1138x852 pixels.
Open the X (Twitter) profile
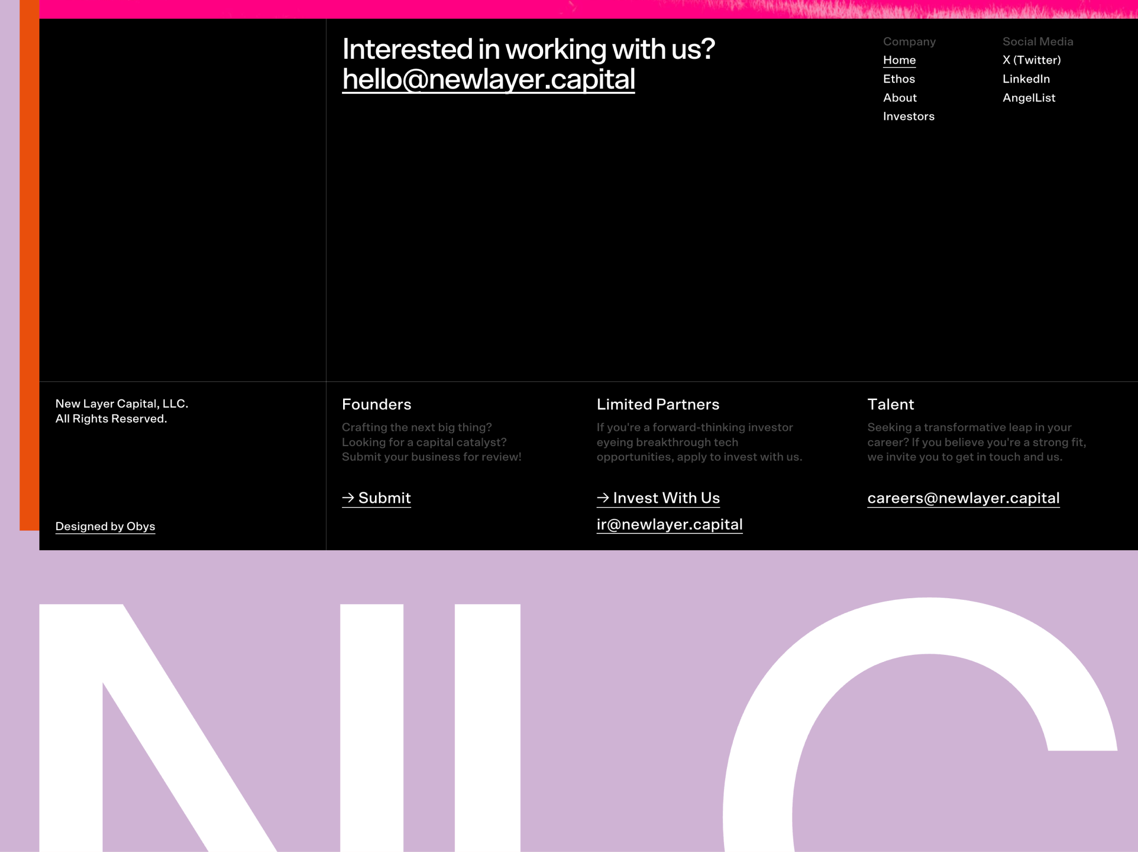pos(1031,60)
